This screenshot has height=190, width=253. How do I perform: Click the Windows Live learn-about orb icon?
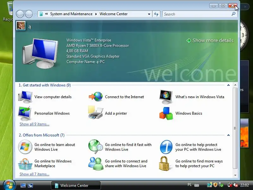pos(25,147)
